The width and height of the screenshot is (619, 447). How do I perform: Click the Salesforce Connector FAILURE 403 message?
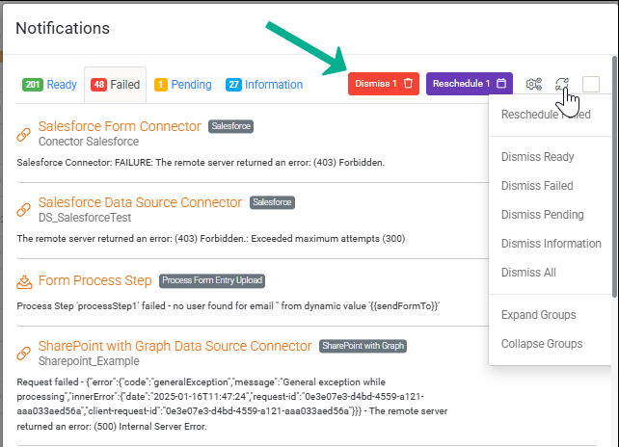click(201, 163)
